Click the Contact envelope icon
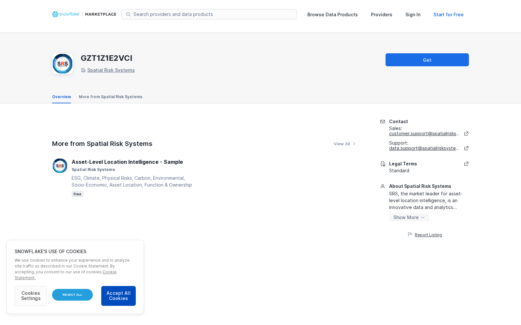The image size is (521, 325). (383, 122)
